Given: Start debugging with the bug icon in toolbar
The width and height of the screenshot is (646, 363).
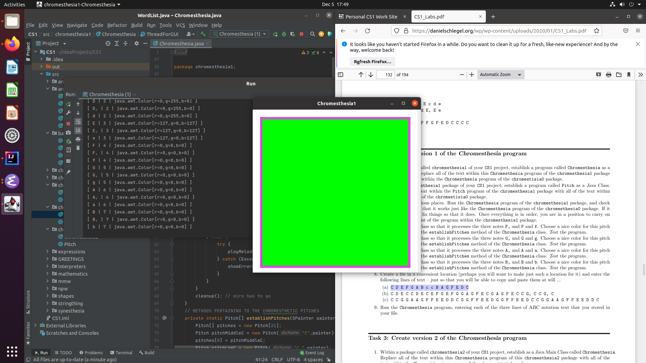Looking at the screenshot, I should (x=284, y=34).
